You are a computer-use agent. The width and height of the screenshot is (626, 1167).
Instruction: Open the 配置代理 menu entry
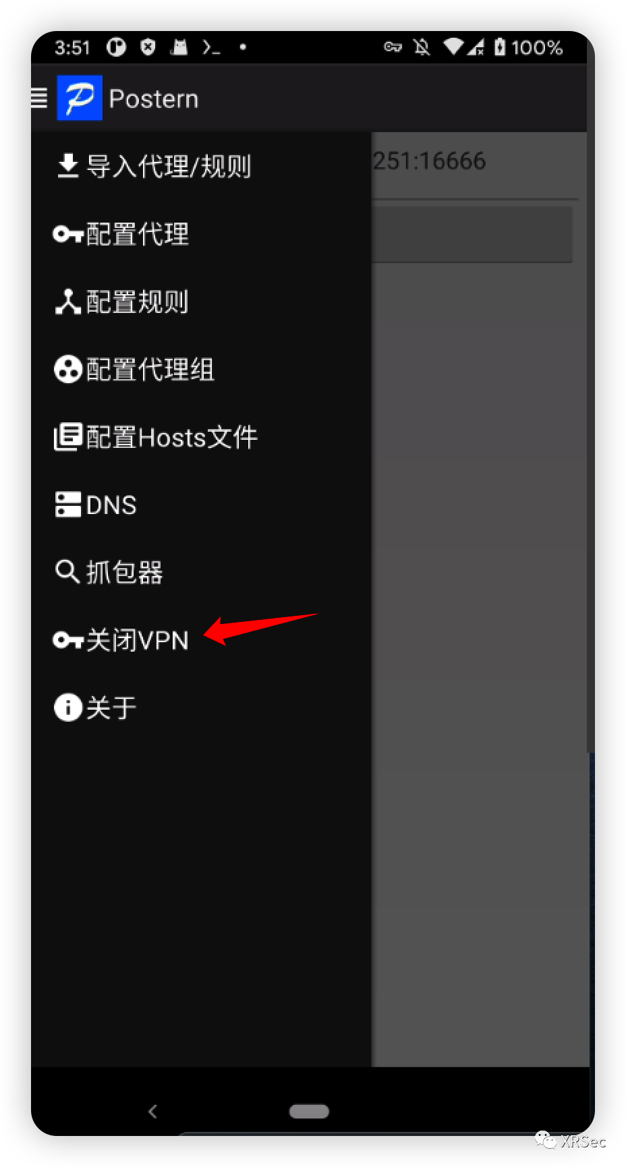201,234
